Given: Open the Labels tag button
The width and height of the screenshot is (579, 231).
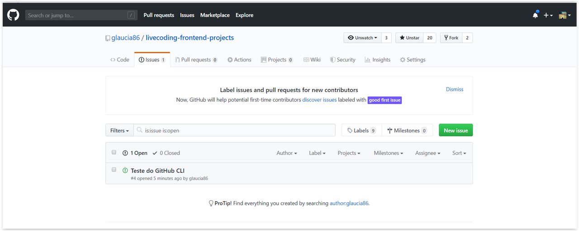Looking at the screenshot, I should click(361, 130).
